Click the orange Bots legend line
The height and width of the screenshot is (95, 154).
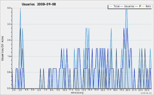point(143,6)
